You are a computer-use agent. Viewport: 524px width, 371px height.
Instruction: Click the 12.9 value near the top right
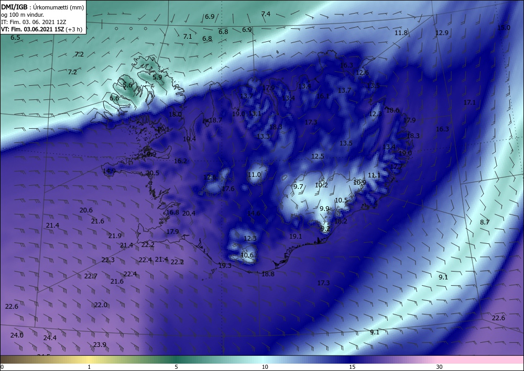(x=442, y=32)
